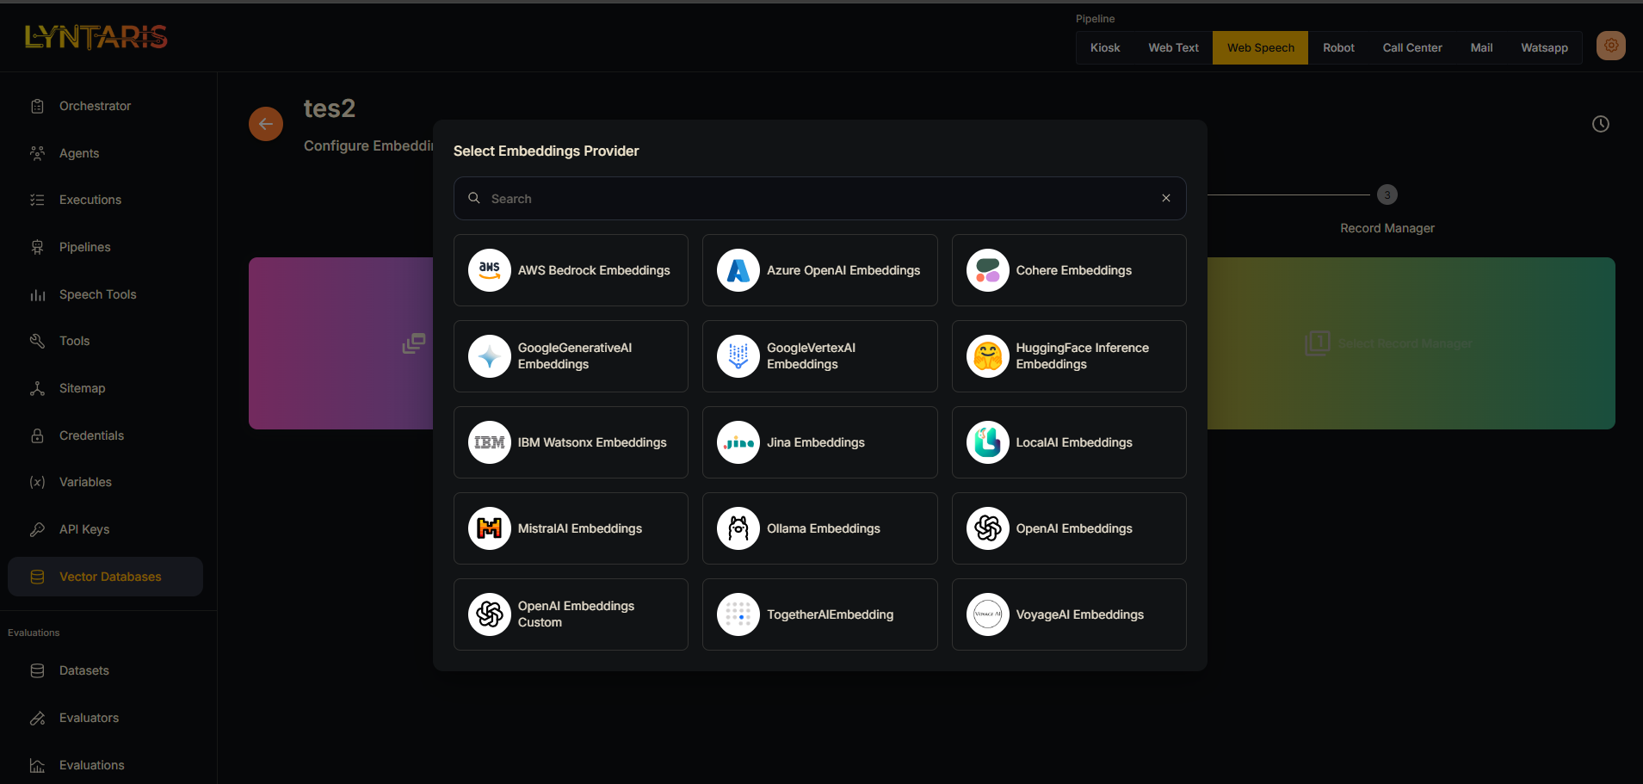Click the history clock icon
1643x784 pixels.
click(x=1600, y=124)
